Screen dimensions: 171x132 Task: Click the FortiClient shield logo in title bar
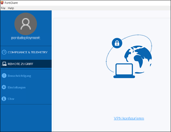pos(2,3)
